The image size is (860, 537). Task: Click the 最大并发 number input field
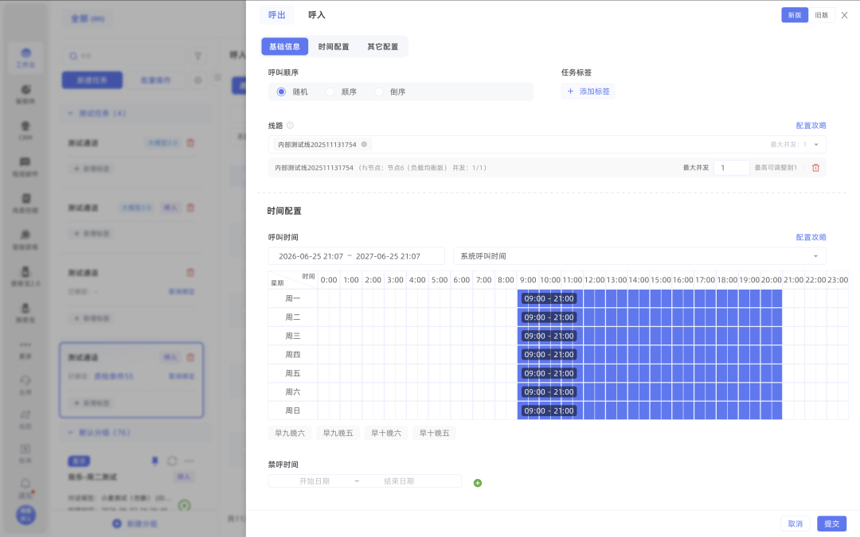[x=732, y=168]
